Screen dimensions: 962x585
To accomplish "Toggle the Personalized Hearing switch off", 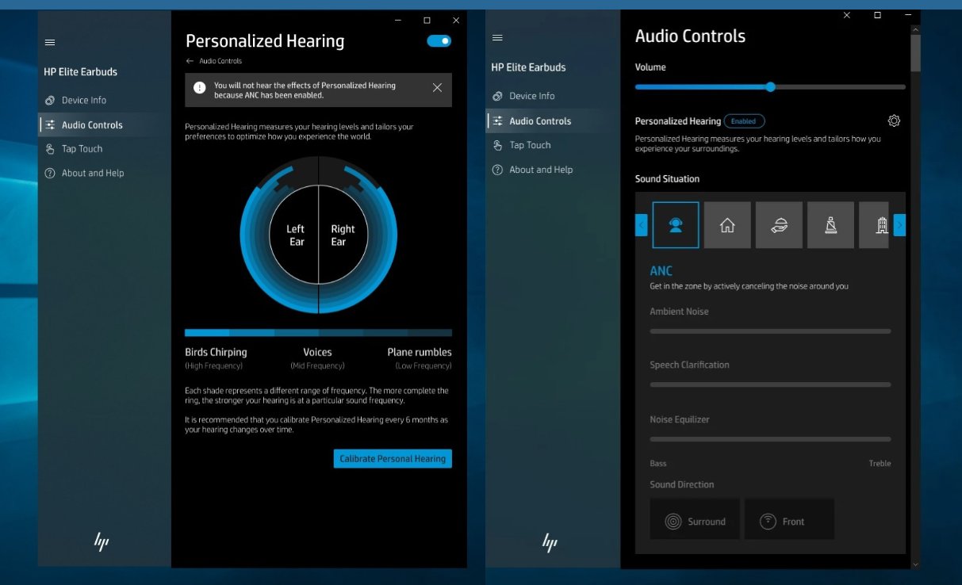I will (x=439, y=40).
